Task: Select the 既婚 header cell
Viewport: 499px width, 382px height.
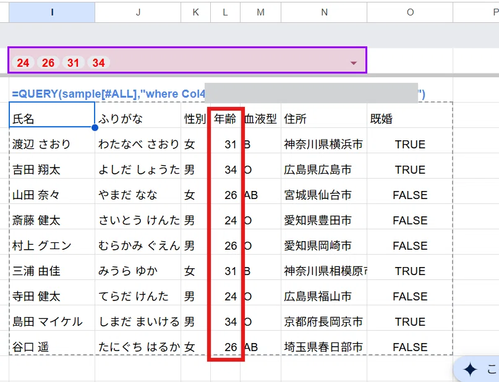Action: [x=410, y=115]
